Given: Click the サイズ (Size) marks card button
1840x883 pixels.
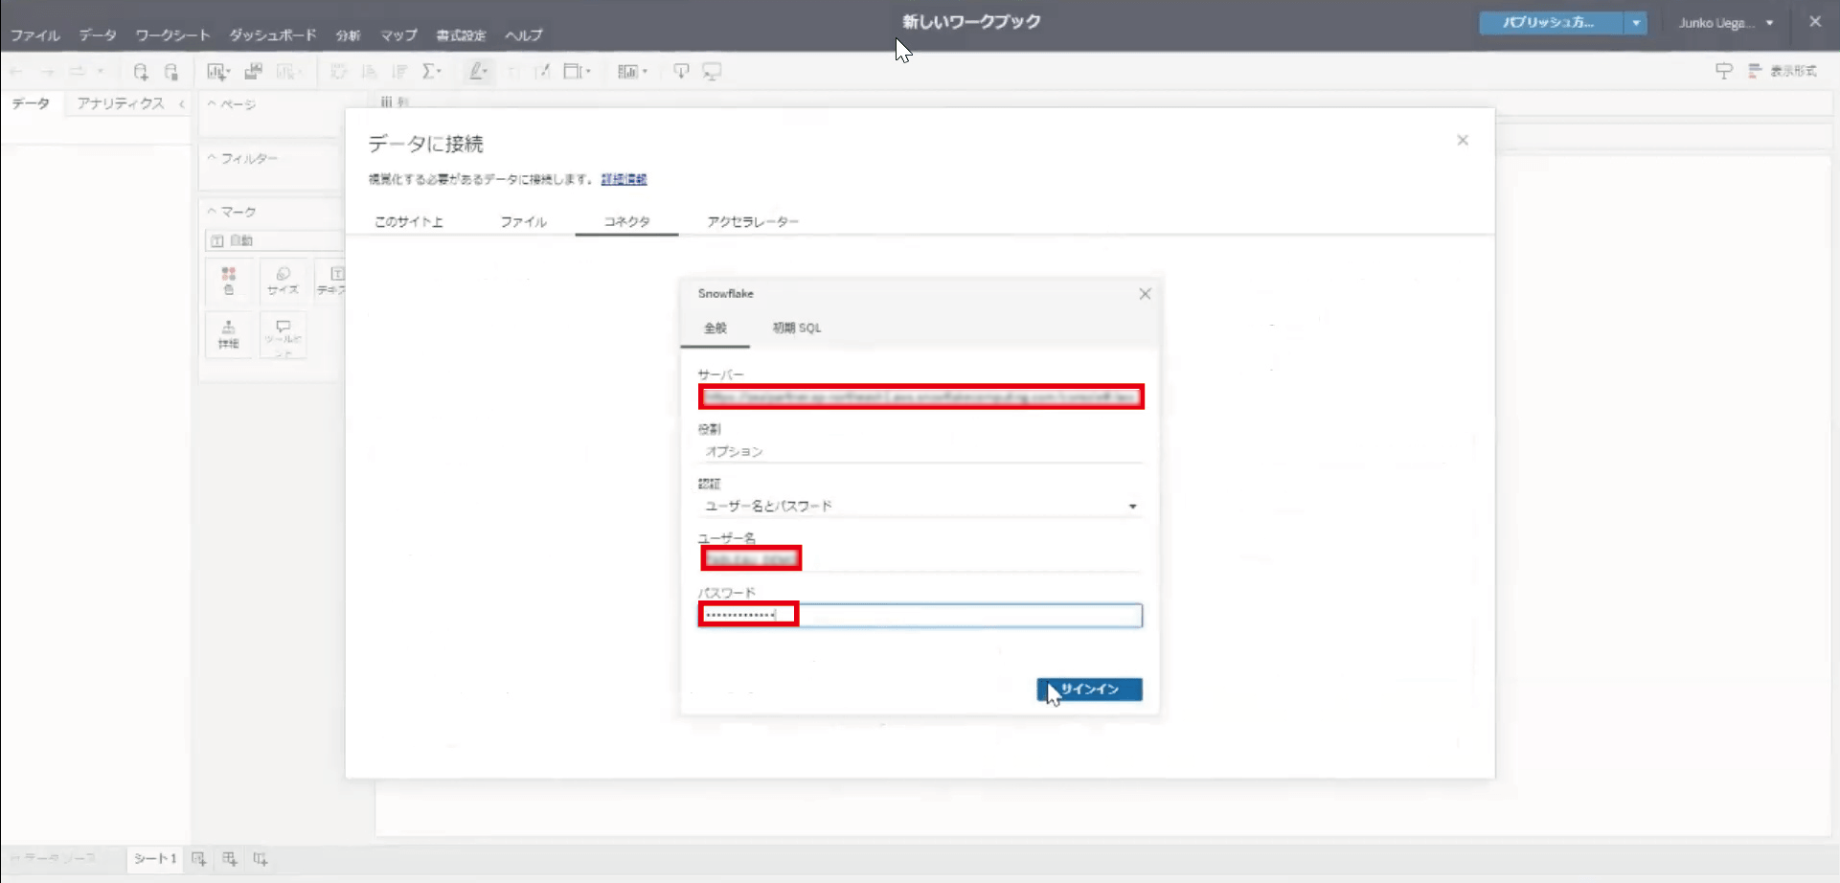Looking at the screenshot, I should (x=283, y=281).
